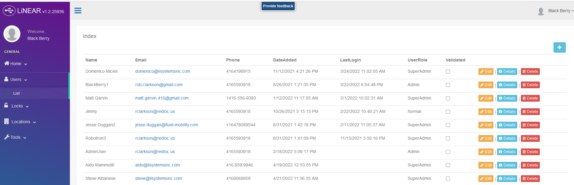Open the Black Berry account dropdown
Screen dimensions: 574x185
(561, 11)
